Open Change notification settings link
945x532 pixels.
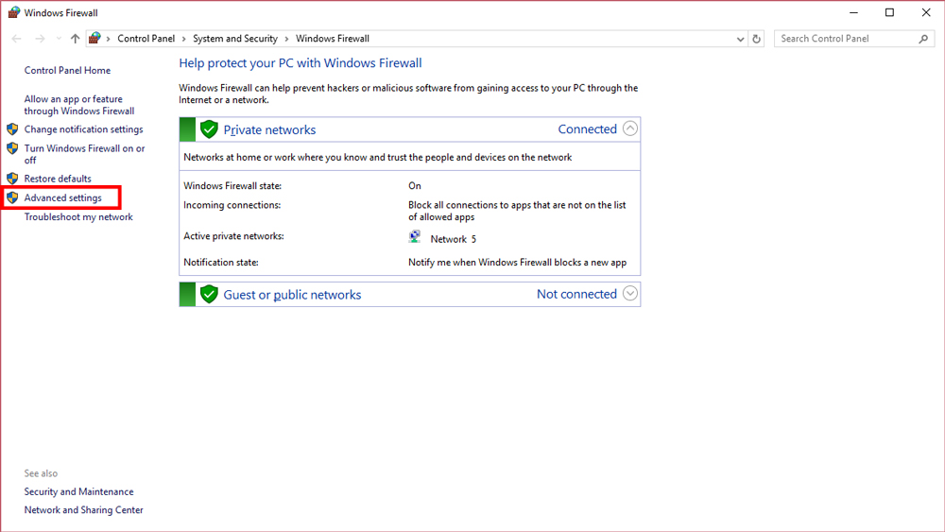tap(84, 129)
